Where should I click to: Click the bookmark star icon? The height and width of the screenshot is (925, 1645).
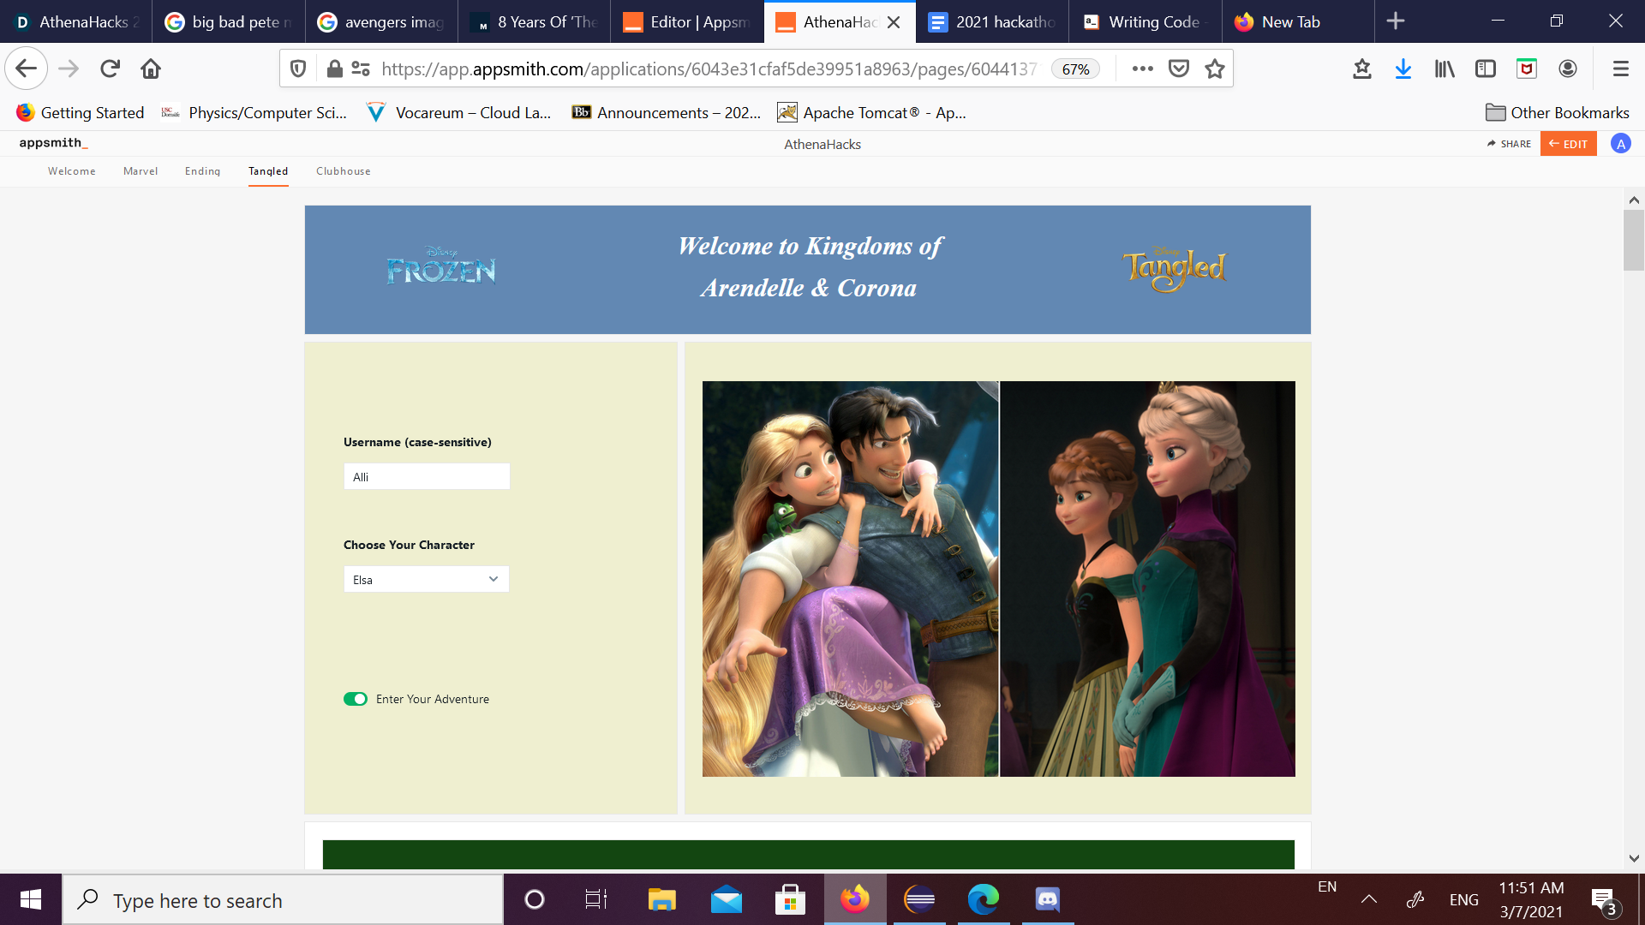click(1214, 69)
